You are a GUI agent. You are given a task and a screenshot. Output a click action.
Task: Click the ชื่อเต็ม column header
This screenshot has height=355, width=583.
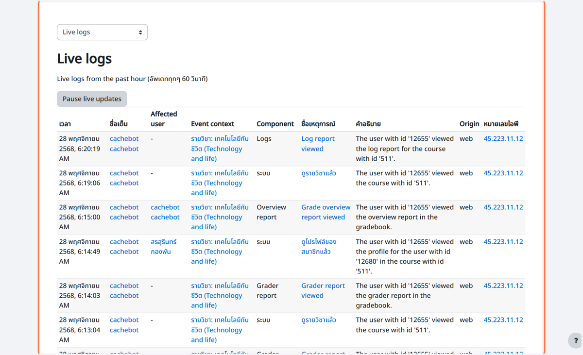(119, 124)
